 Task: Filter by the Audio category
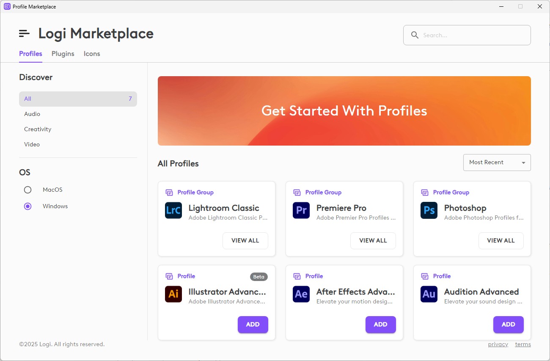coord(32,114)
